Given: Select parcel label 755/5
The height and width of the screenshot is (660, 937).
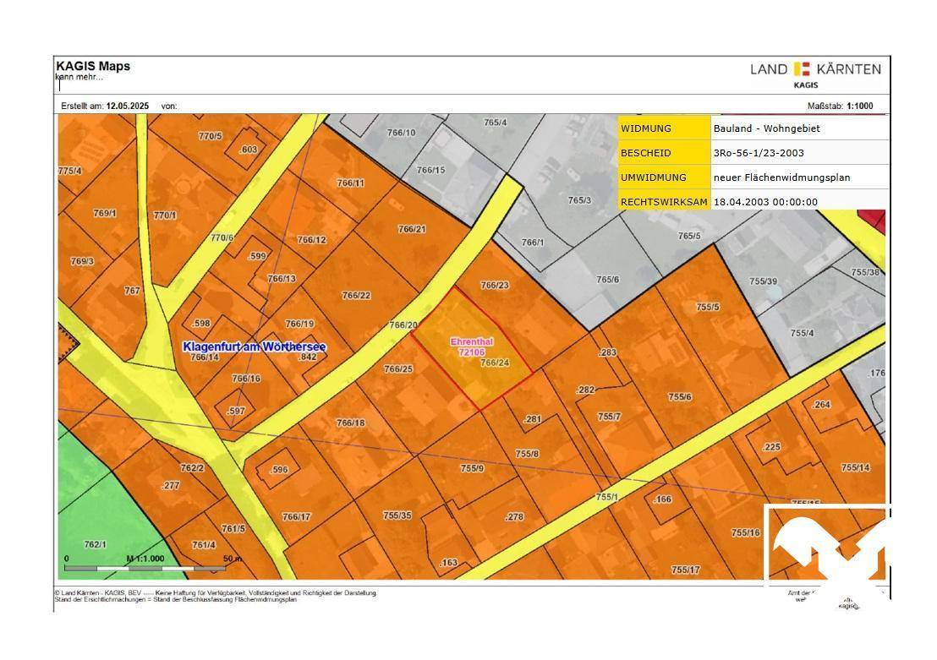Looking at the screenshot, I should [708, 307].
